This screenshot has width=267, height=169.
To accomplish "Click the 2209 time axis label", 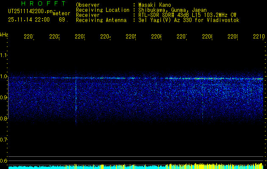I will 233,37.
